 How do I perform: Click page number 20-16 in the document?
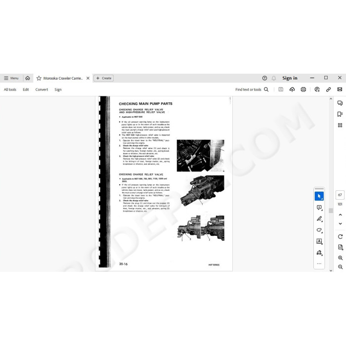click(x=124, y=264)
